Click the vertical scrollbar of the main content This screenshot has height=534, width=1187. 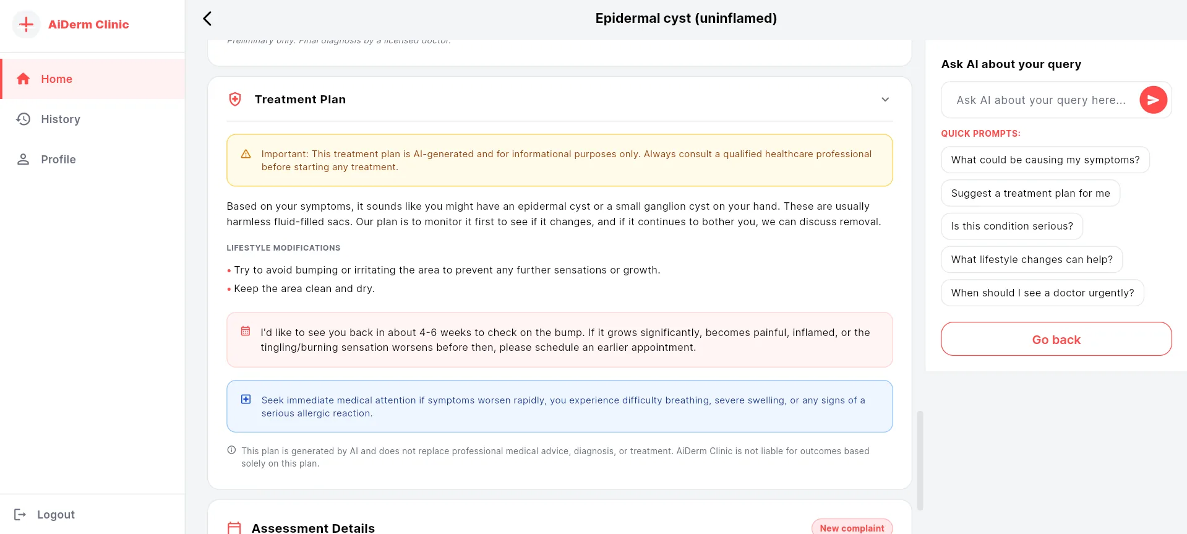[920, 460]
